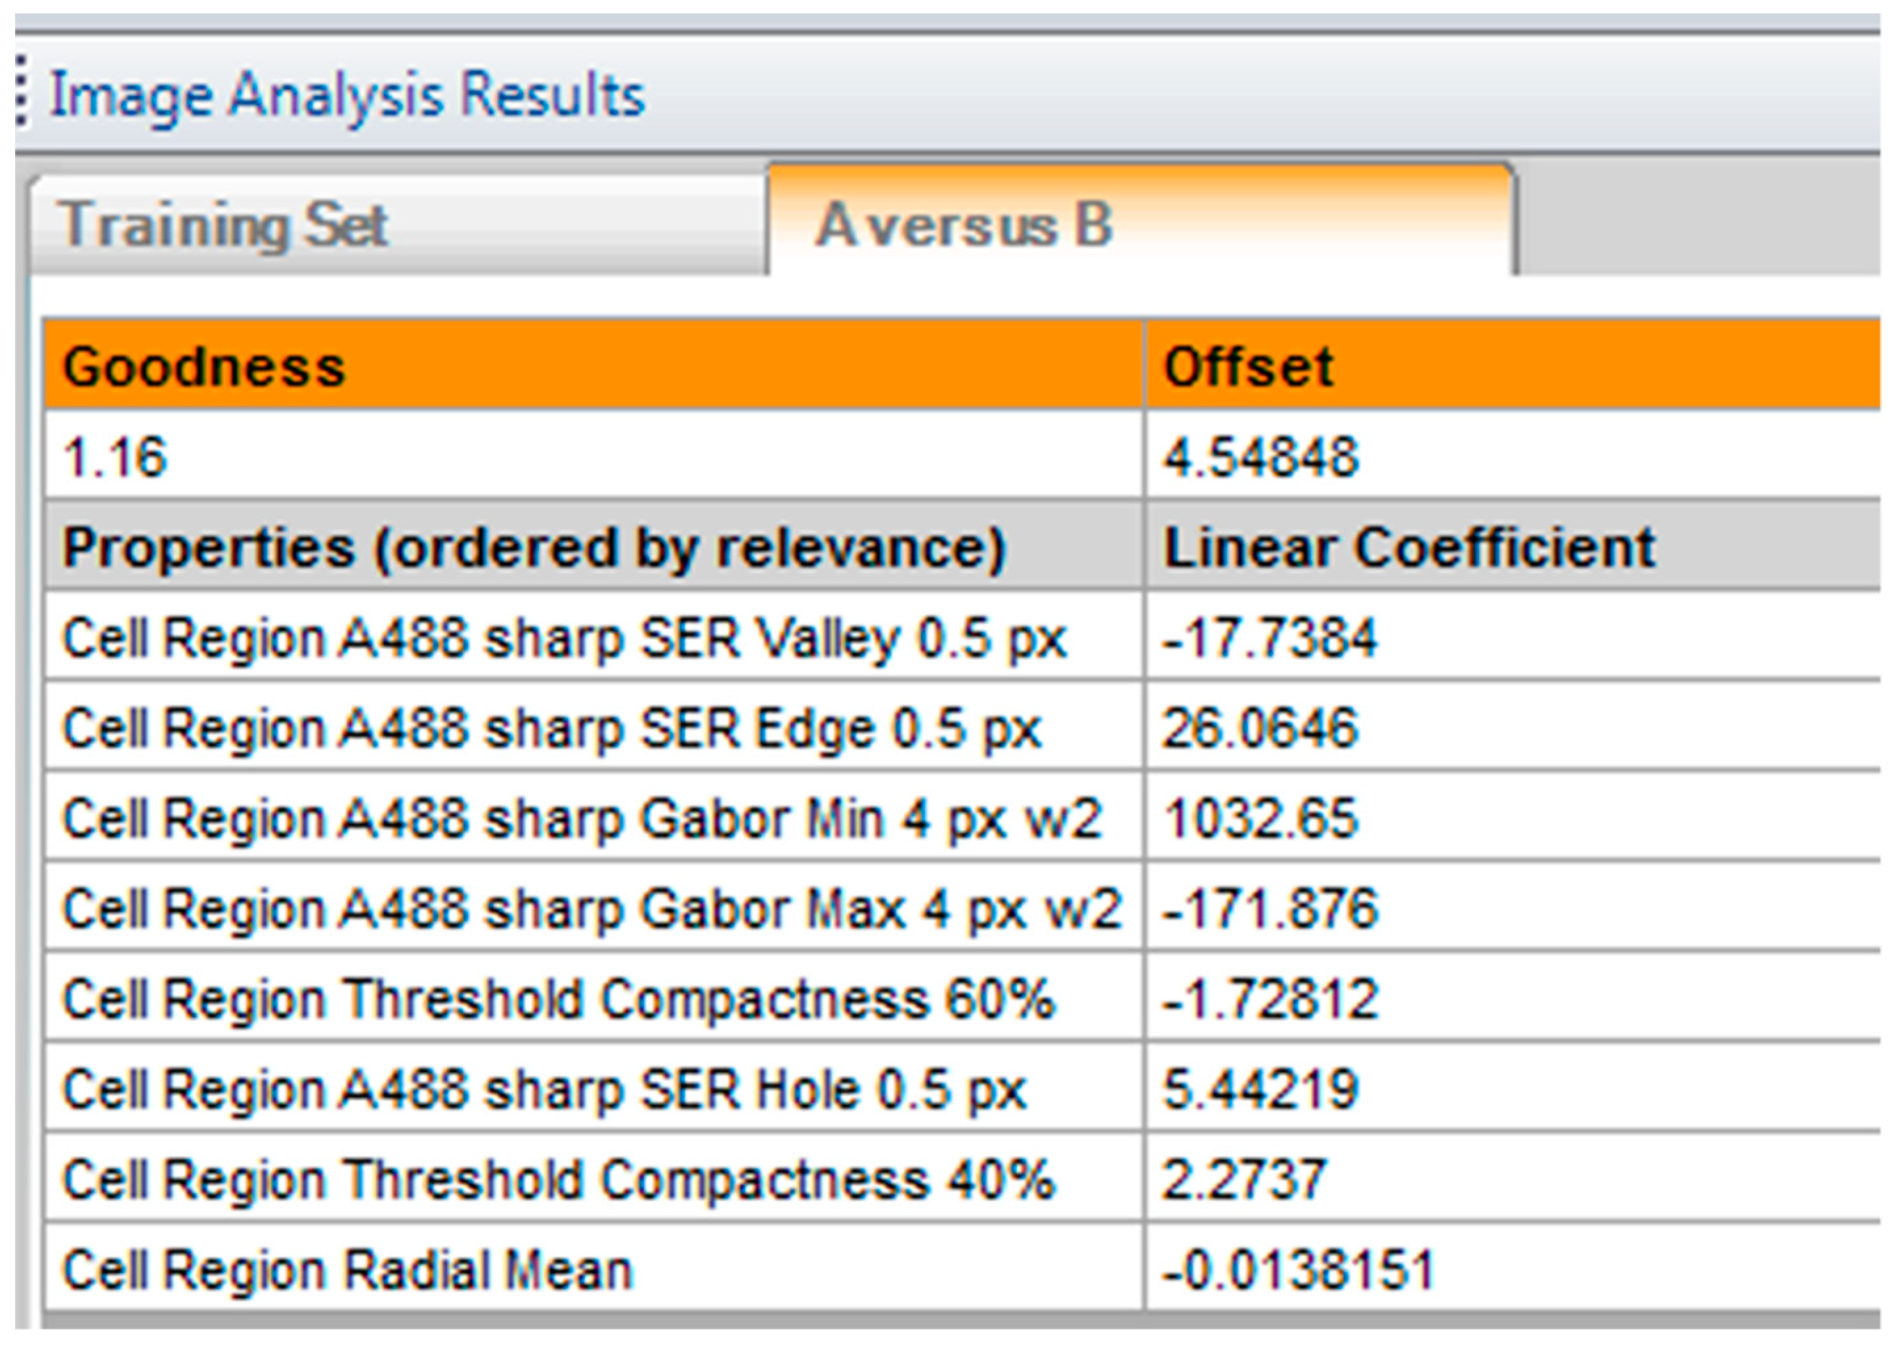Click coefficient value -0.0138151
The width and height of the screenshot is (1898, 1346).
click(x=1298, y=1270)
